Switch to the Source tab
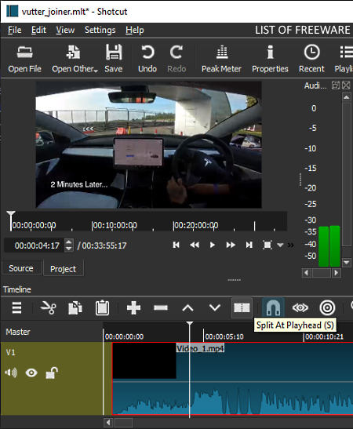This screenshot has width=353, height=429. point(21,268)
